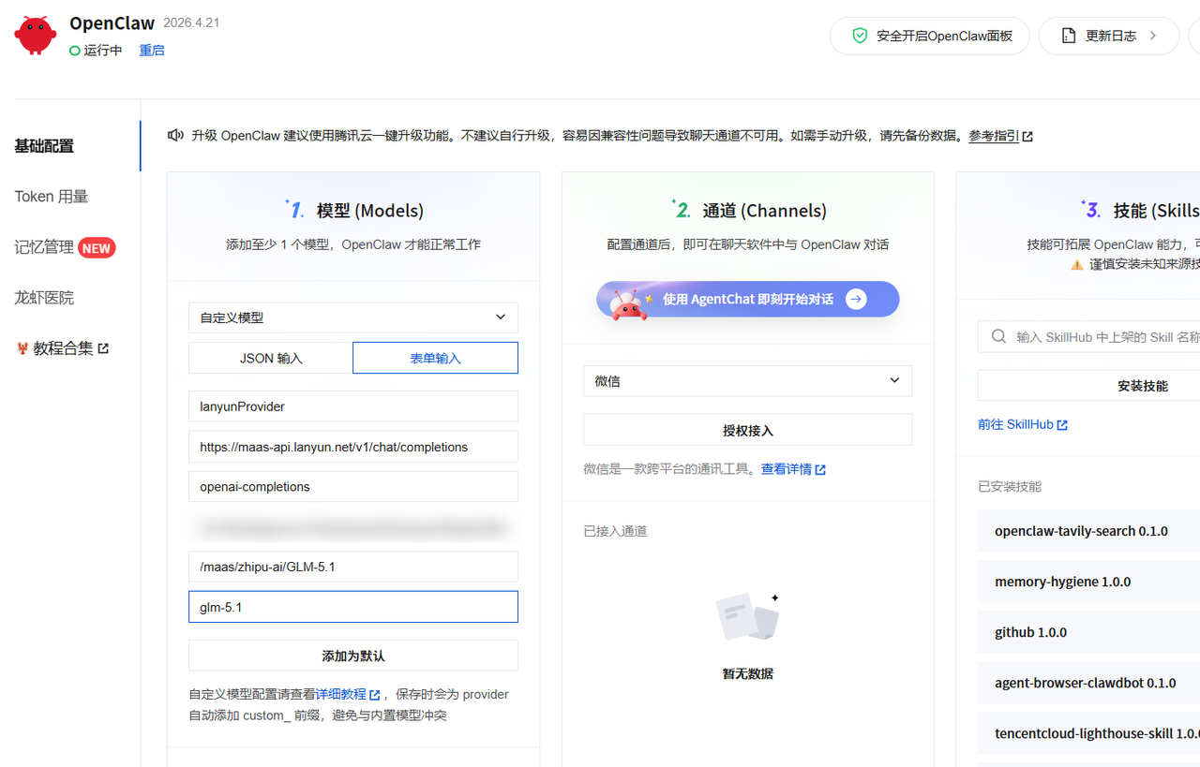Start chat via 使用 AgentChat 即刻开始对话 banner

[747, 299]
